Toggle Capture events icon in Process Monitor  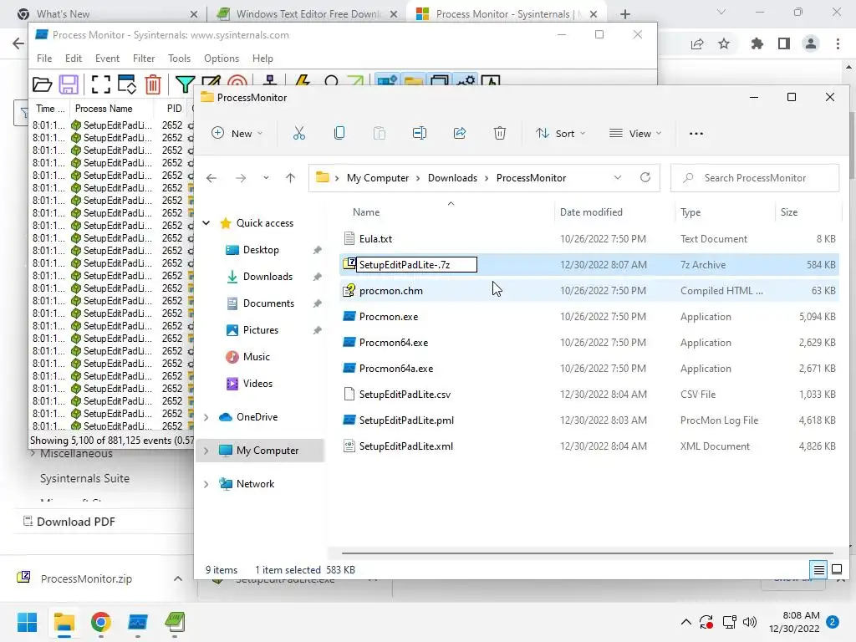point(100,84)
